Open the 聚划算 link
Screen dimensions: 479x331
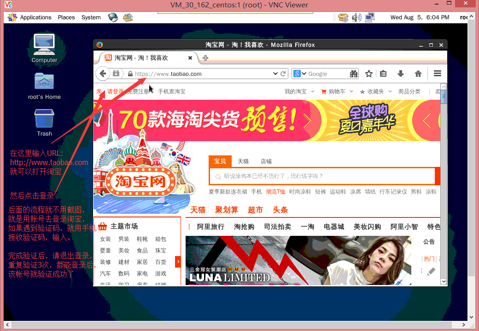(227, 210)
